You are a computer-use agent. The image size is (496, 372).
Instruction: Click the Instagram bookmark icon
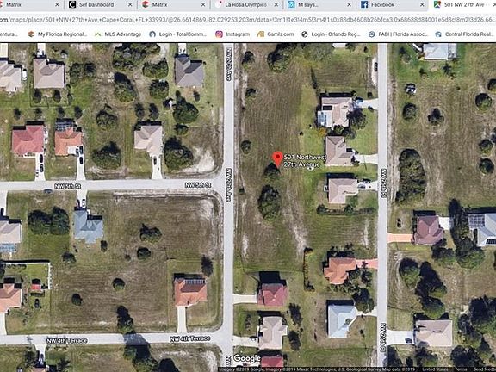(x=219, y=34)
